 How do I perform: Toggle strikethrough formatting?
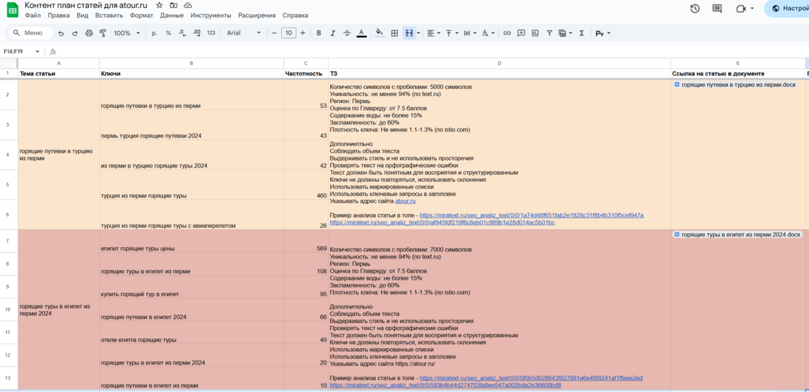[347, 33]
